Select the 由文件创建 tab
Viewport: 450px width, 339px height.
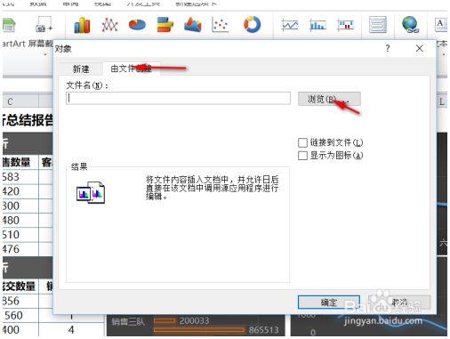pyautogui.click(x=132, y=69)
